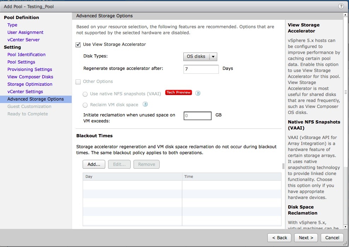The image size is (349, 247).
Task: Click help icon next to Reclaim VM disk space
Action: tap(145, 104)
